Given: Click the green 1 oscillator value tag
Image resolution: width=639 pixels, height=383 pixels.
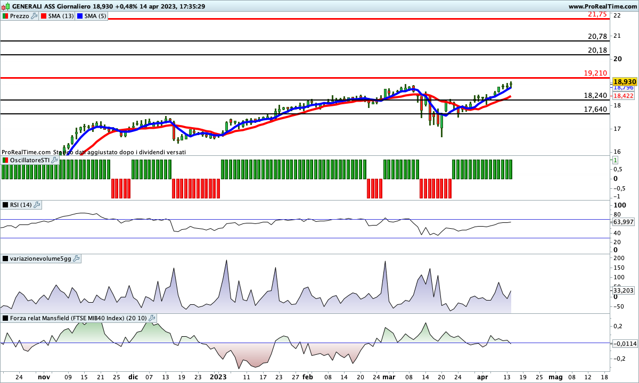Looking at the screenshot, I should pyautogui.click(x=615, y=160).
